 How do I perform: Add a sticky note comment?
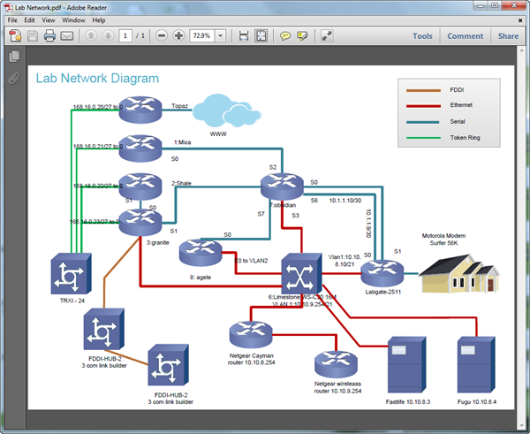coord(285,36)
